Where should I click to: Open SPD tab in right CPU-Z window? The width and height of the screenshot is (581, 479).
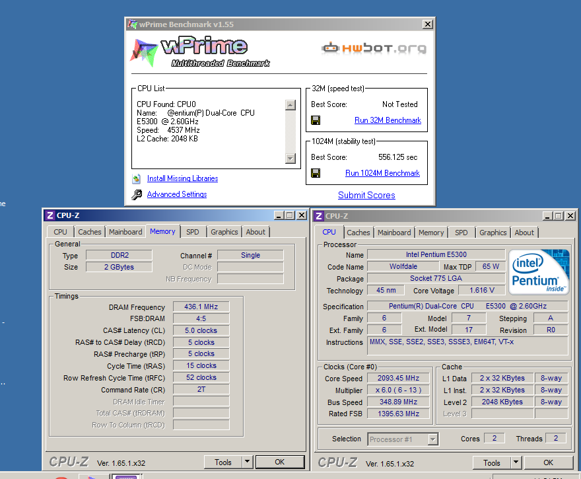(461, 233)
